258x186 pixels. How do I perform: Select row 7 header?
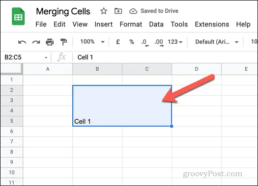click(11, 142)
